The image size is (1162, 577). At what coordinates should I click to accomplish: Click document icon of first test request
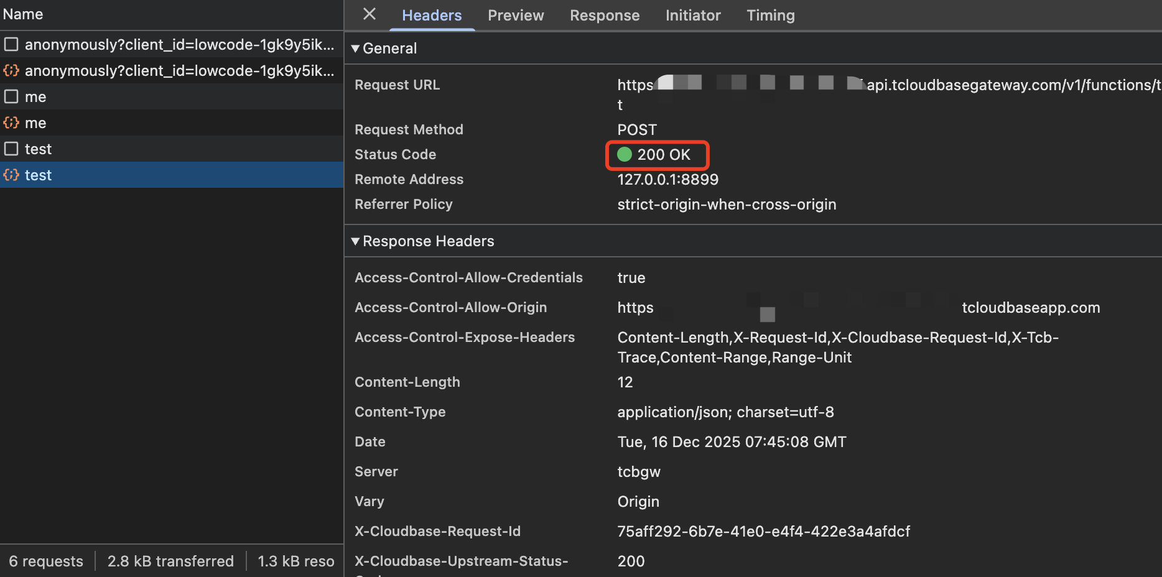tap(11, 149)
